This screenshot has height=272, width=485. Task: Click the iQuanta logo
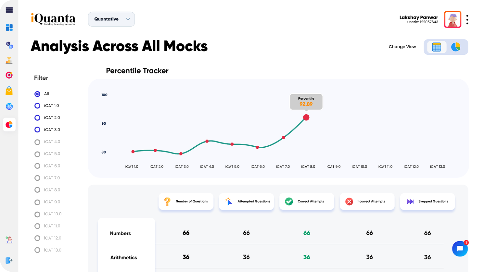tap(53, 19)
